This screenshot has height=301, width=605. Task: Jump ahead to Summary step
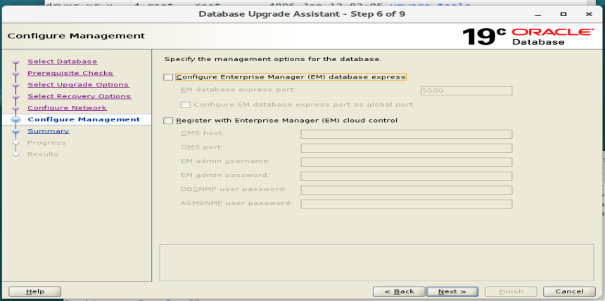(x=49, y=131)
